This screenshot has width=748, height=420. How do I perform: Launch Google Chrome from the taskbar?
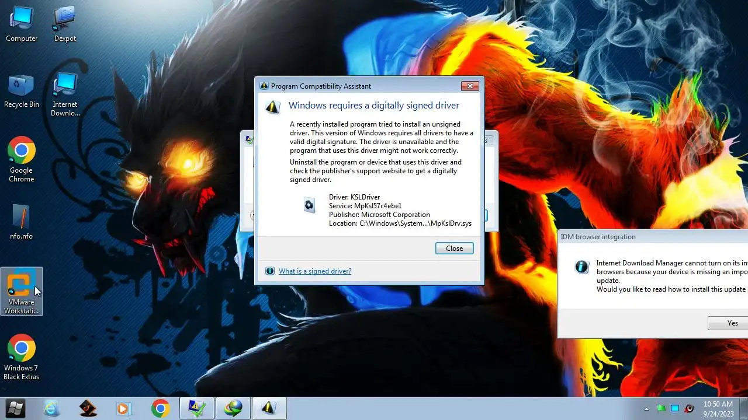[x=160, y=408]
